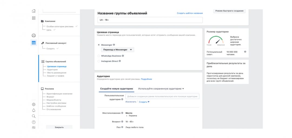Viewport: 292px width, 138px height.
Task: Go to Целевая страница in sidebar
Action: point(57,66)
